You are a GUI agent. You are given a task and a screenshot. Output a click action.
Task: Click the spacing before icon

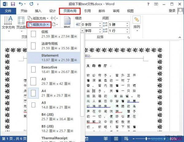tap(105, 24)
